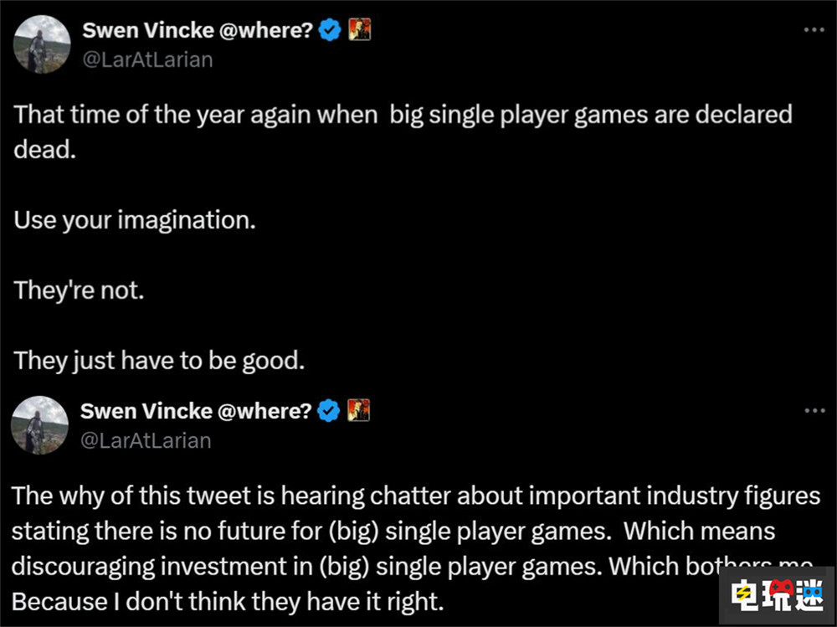Click the Larian affiliate badge on first tweet
Screen dimensions: 837x627
(x=358, y=31)
